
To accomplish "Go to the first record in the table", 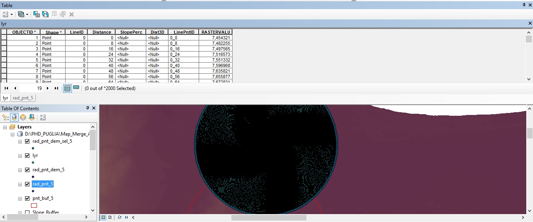I will tap(6, 88).
